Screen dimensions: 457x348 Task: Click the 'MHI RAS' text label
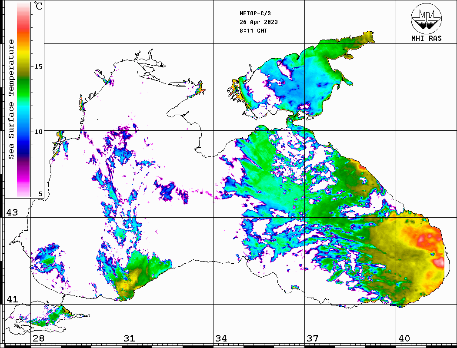(426, 38)
